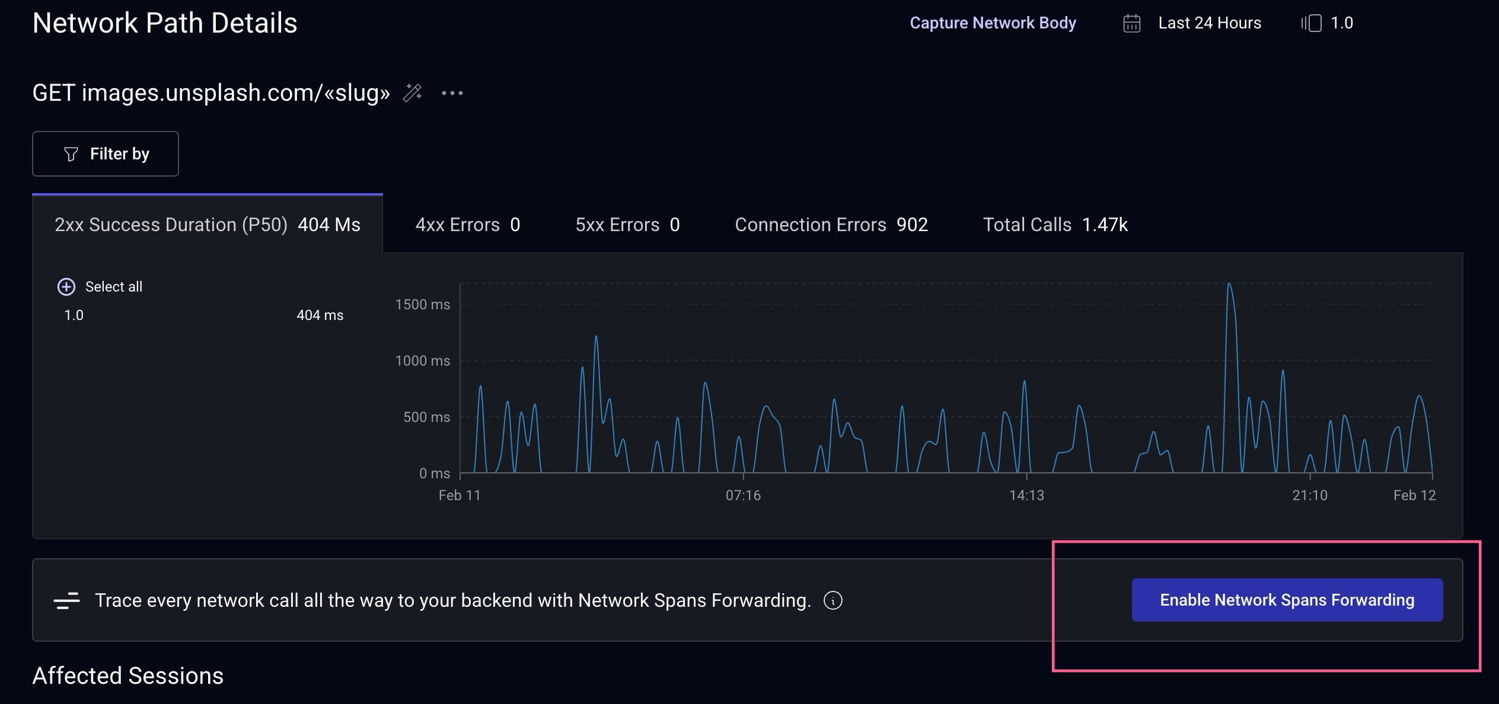Toggle Select all versions

[113, 287]
